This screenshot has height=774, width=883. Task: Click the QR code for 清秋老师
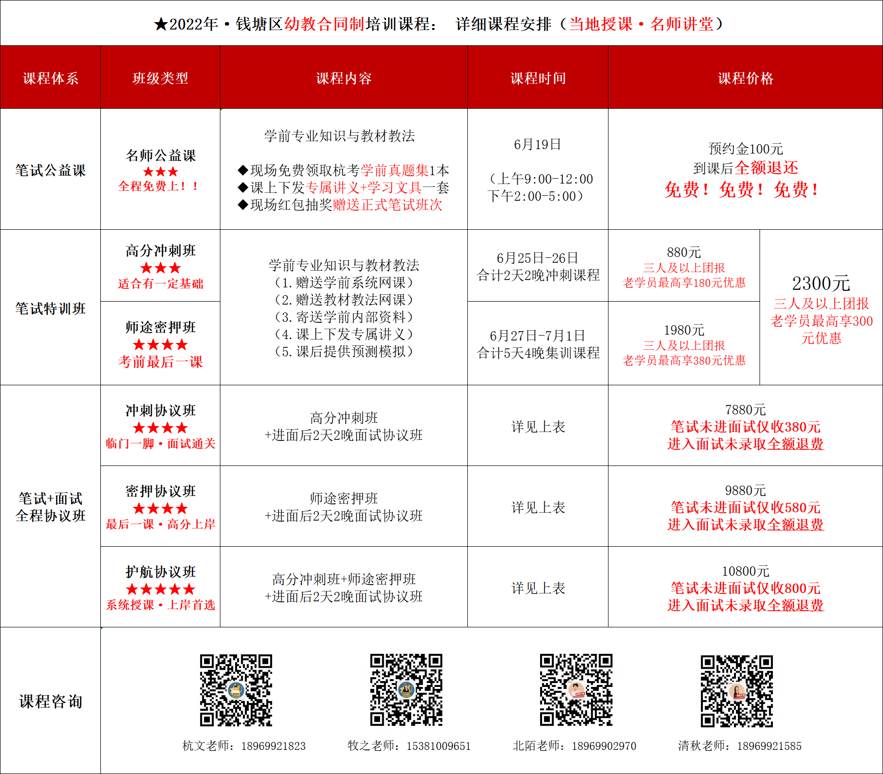pyautogui.click(x=737, y=691)
